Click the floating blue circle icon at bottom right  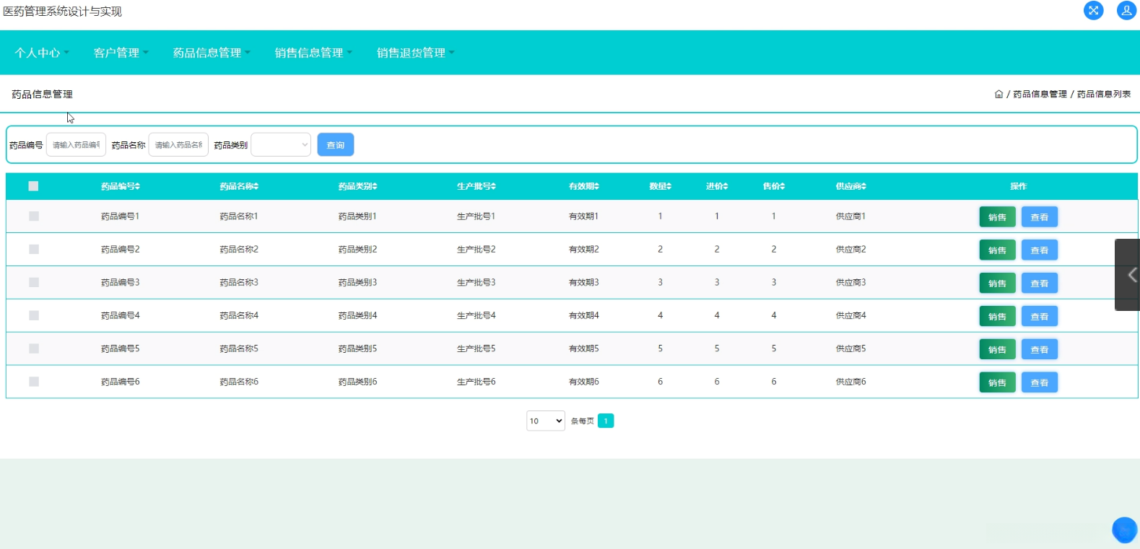tap(1124, 530)
